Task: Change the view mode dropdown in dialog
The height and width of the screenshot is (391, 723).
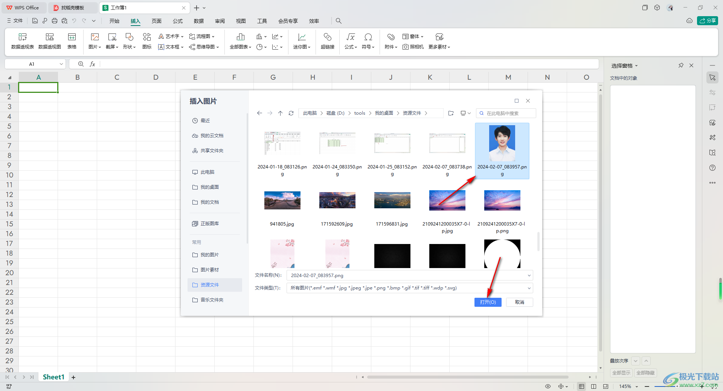Action: point(466,113)
